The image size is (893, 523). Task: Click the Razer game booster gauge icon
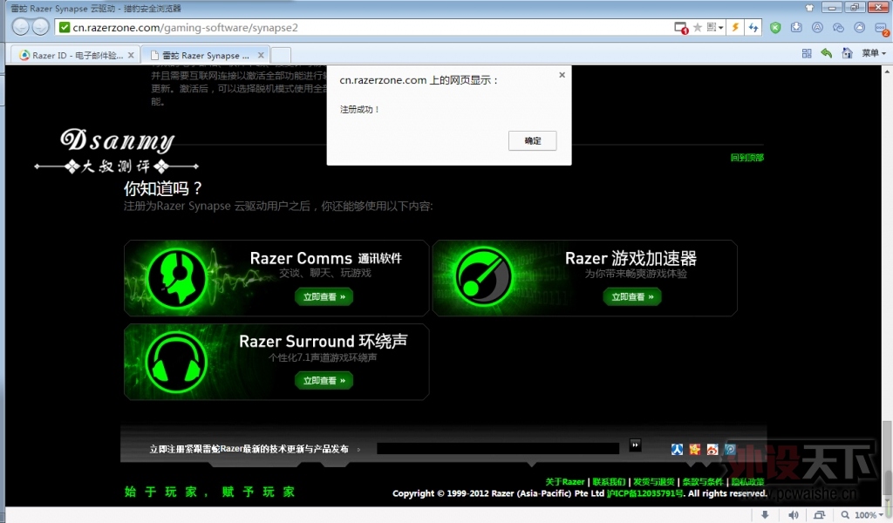[x=483, y=278]
